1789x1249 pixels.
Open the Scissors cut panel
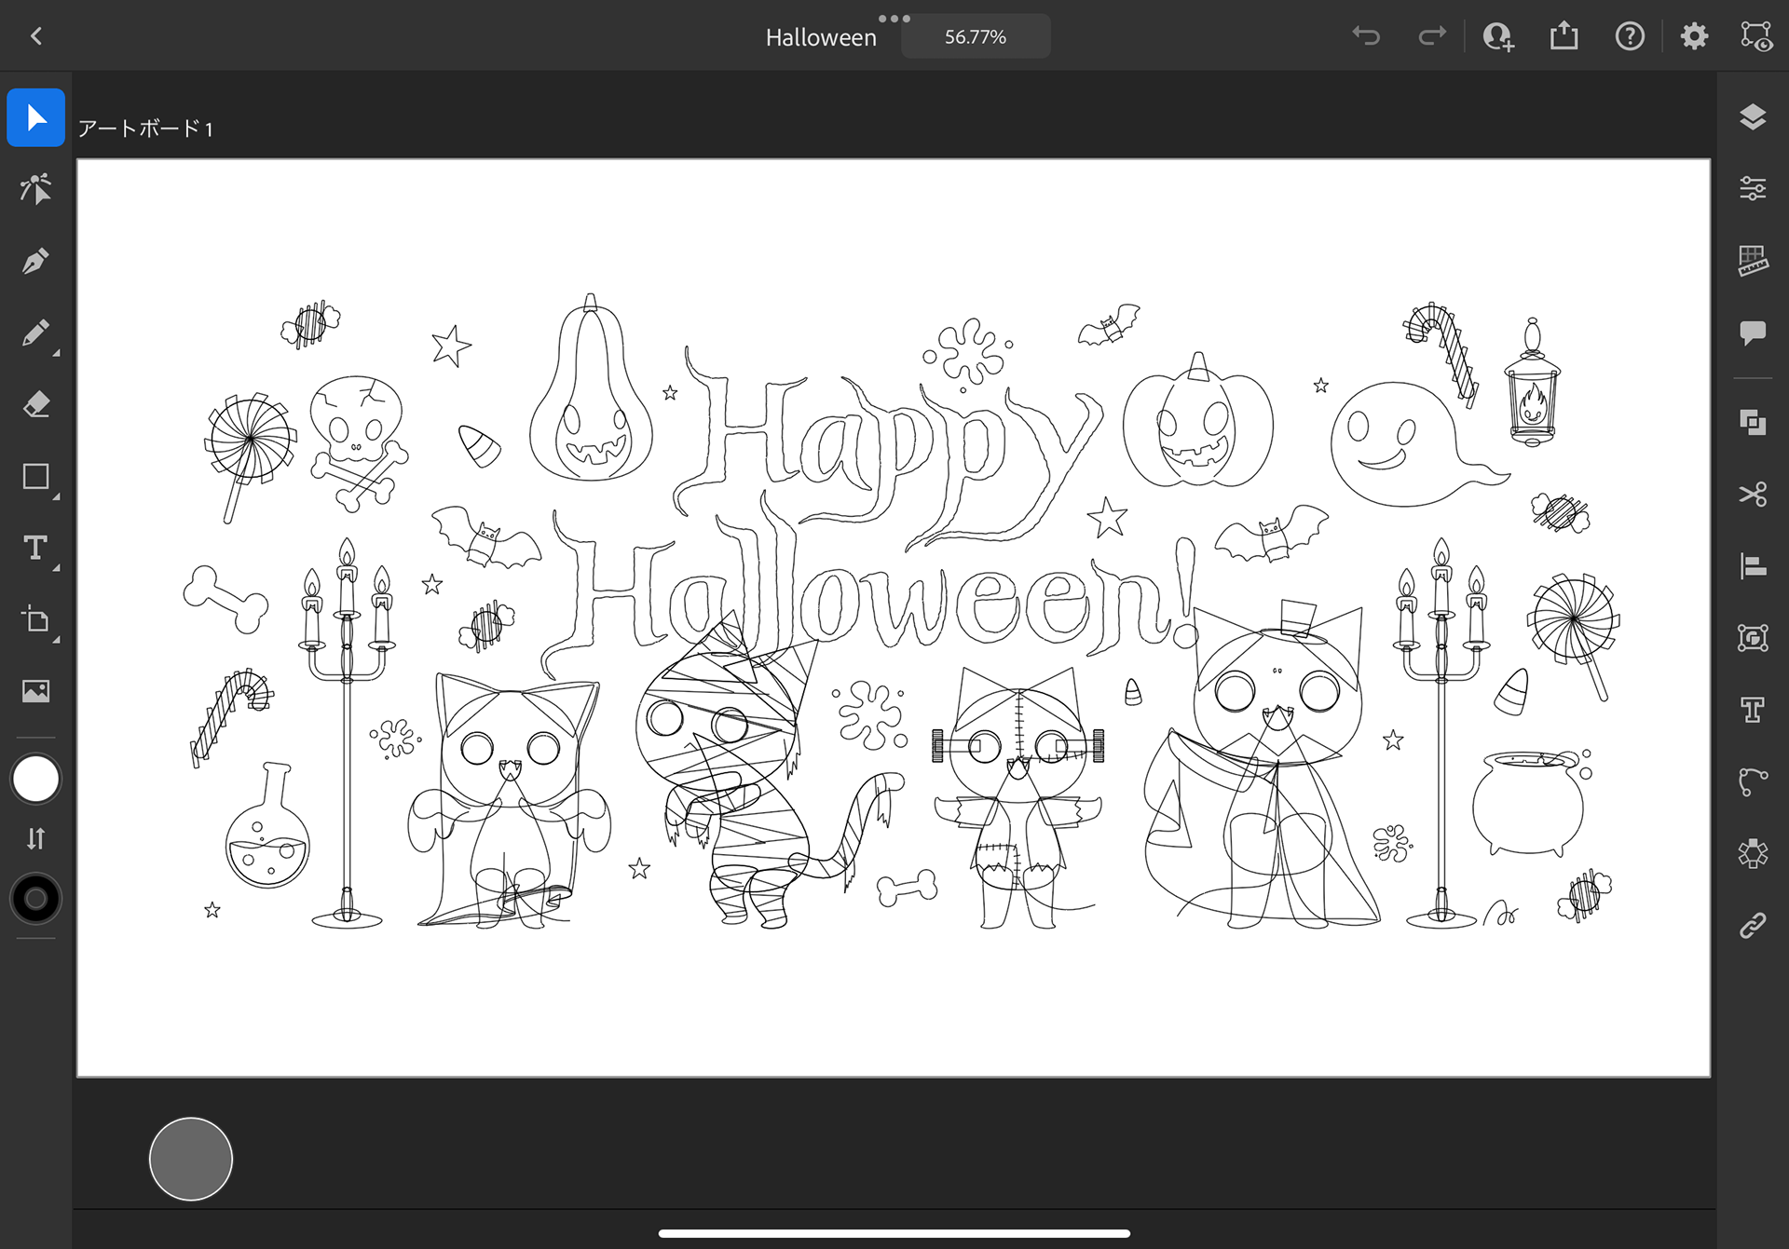(1752, 494)
